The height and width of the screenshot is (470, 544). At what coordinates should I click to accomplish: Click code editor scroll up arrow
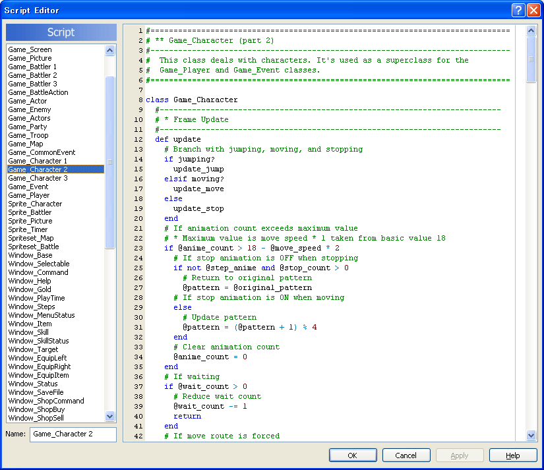tap(531, 31)
